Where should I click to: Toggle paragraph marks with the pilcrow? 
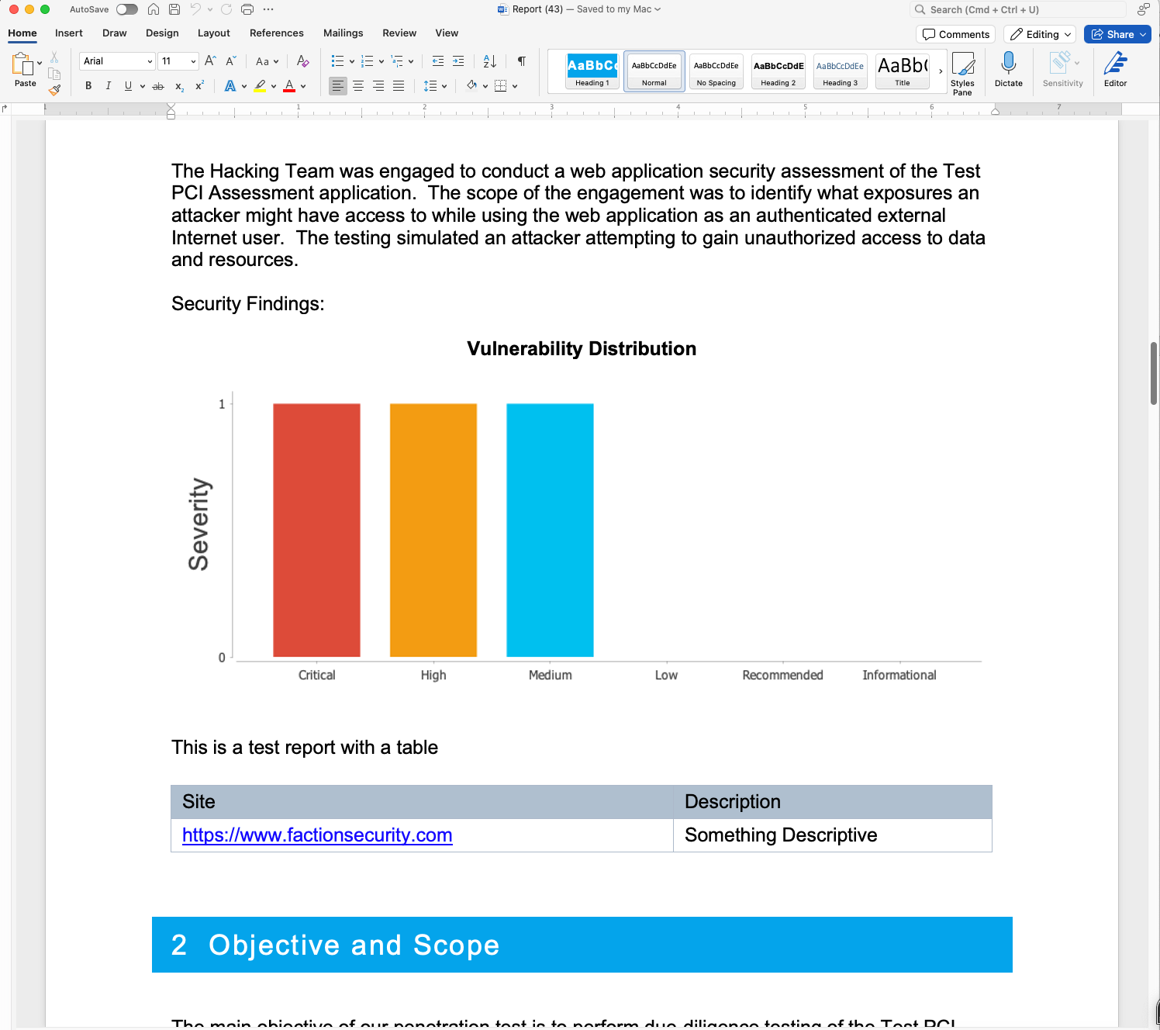pos(522,61)
